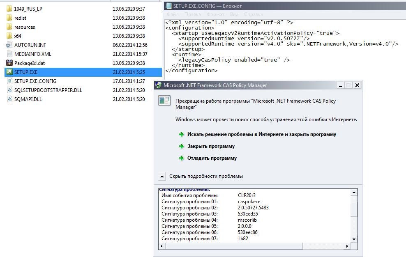Select the file name 'PackageId.dat'
The width and height of the screenshot is (406, 257).
click(30, 63)
